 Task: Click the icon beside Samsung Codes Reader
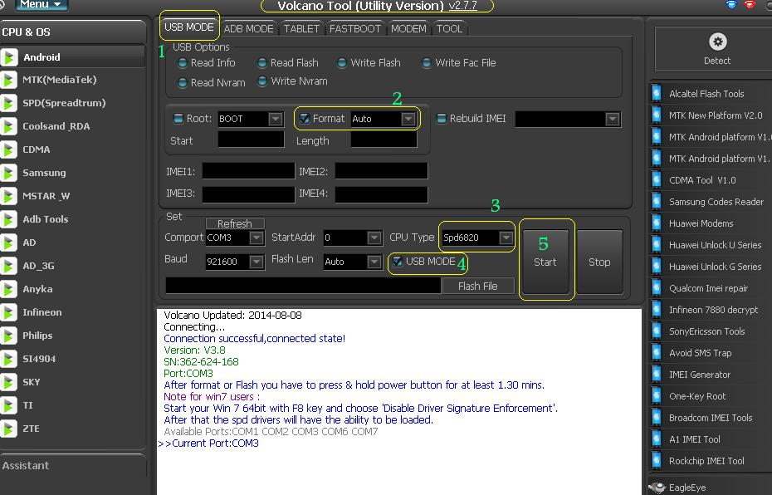(x=657, y=202)
